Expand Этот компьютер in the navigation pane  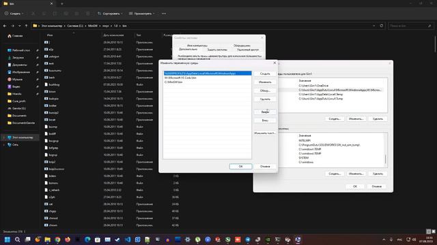[3, 137]
